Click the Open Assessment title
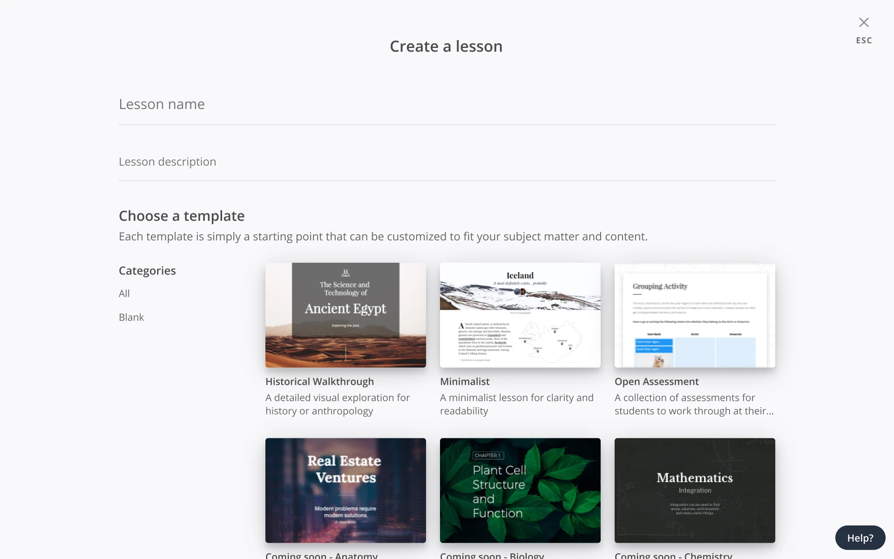Image resolution: width=894 pixels, height=559 pixels. coord(657,382)
